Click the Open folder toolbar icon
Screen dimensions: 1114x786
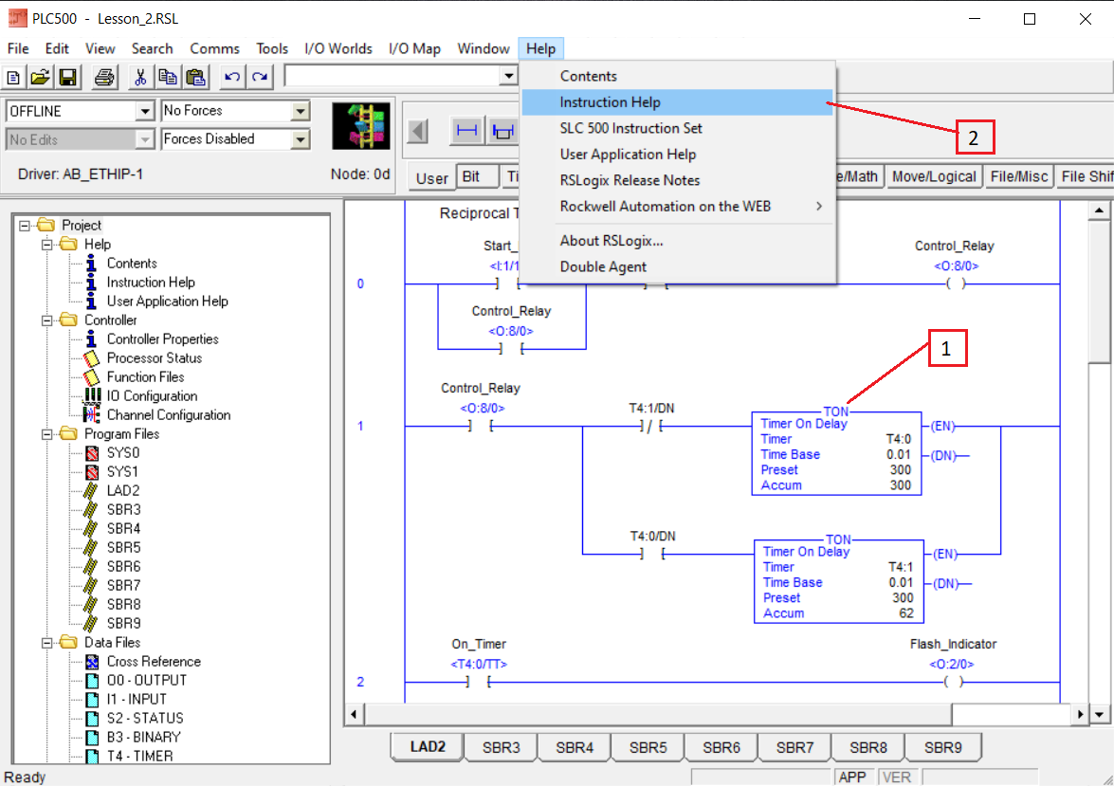click(x=41, y=77)
